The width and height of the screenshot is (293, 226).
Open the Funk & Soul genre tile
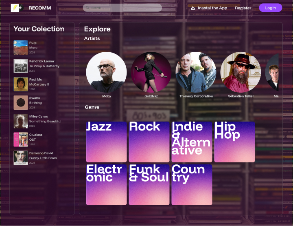(149, 185)
